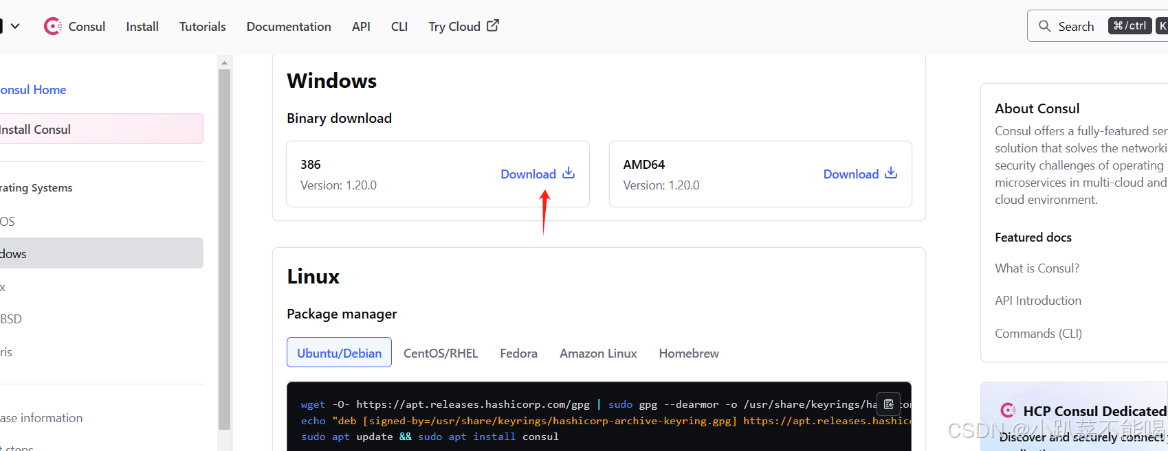Screen dimensions: 1168x451
Task: Open the CLI nav item
Action: point(399,26)
